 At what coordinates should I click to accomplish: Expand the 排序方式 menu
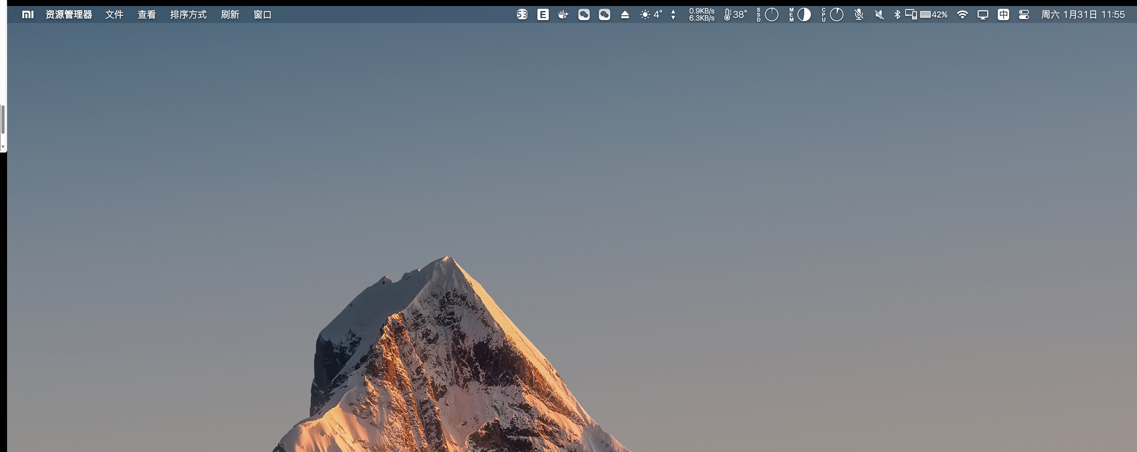(188, 14)
